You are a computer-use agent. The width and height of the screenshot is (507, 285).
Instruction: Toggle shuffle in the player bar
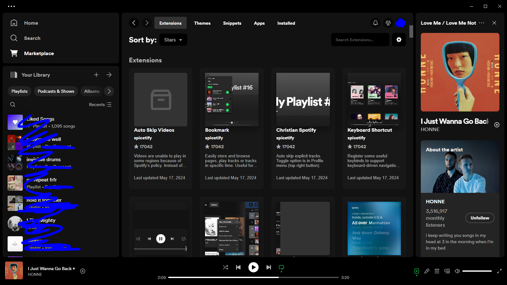[x=226, y=267]
